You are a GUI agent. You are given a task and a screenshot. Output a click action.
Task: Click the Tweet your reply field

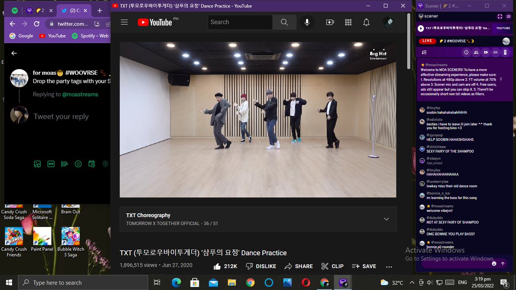click(61, 116)
